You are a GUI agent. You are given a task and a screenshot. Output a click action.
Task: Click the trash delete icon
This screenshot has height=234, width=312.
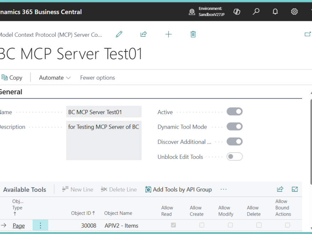pos(193,34)
